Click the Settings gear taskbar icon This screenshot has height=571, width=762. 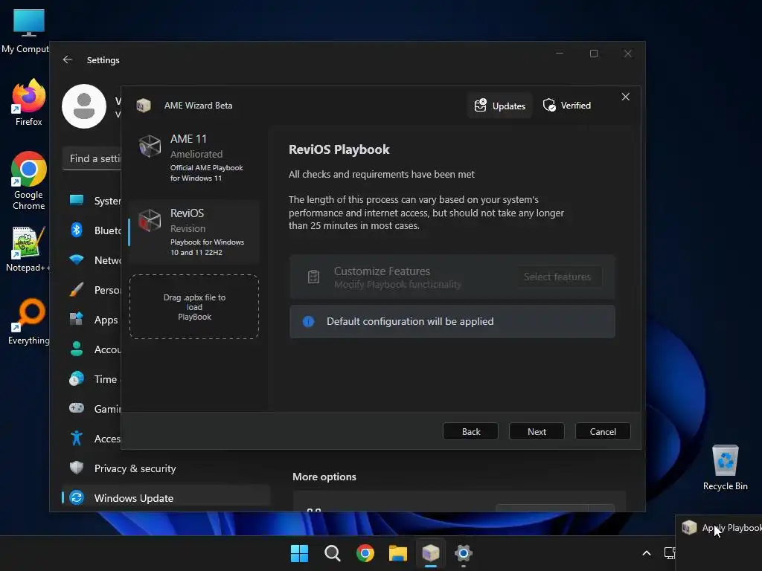tap(463, 553)
